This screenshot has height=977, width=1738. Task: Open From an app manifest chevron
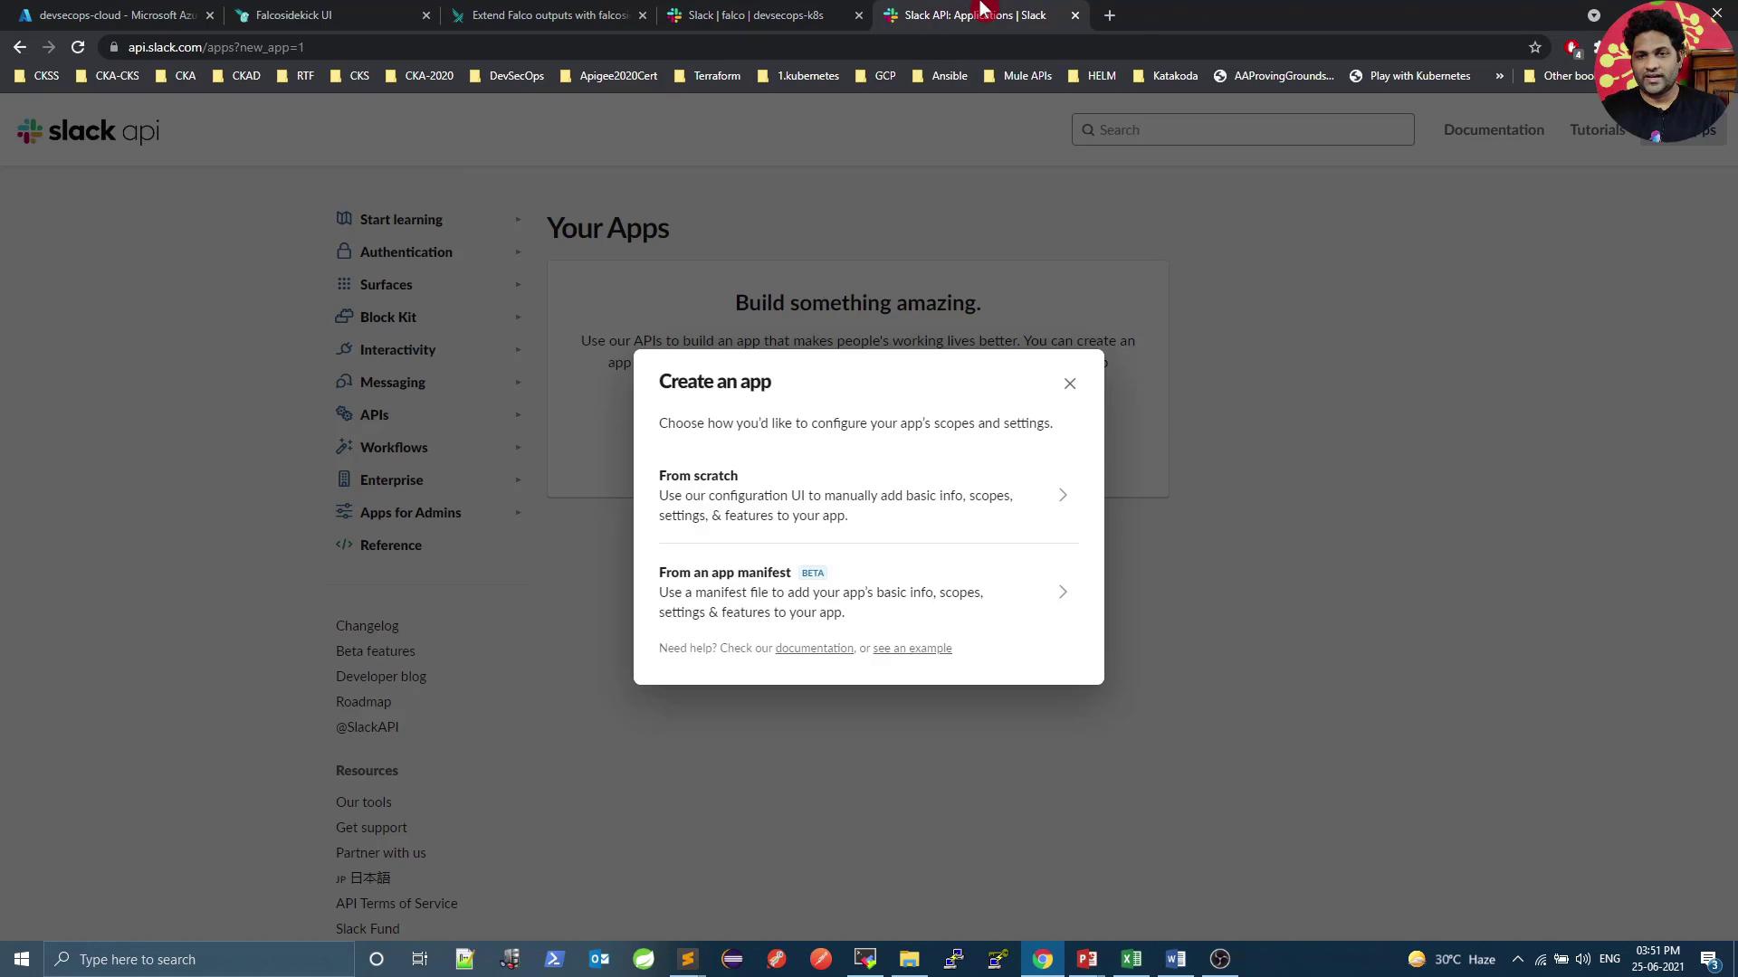(1063, 592)
